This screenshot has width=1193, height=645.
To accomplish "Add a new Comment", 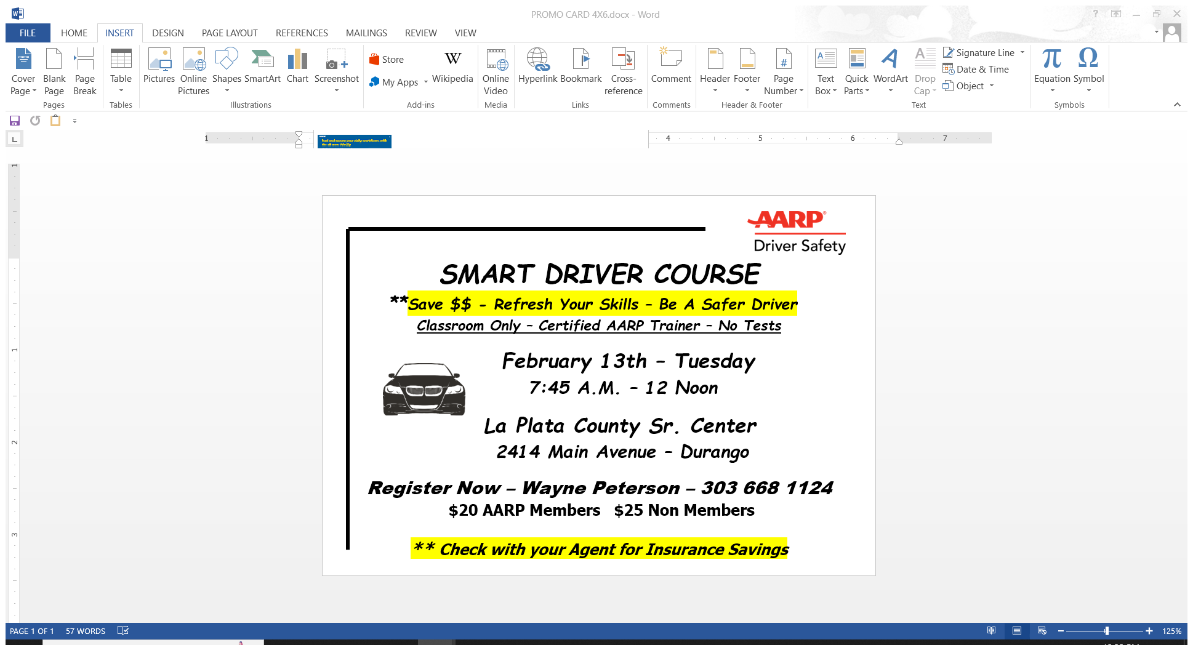I will (671, 65).
